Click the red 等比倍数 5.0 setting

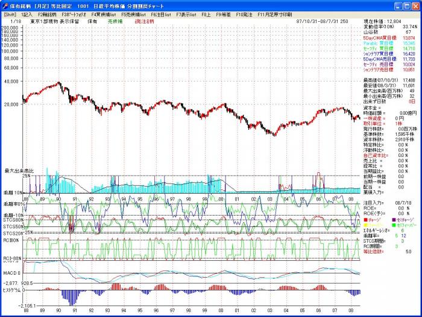[387, 252]
